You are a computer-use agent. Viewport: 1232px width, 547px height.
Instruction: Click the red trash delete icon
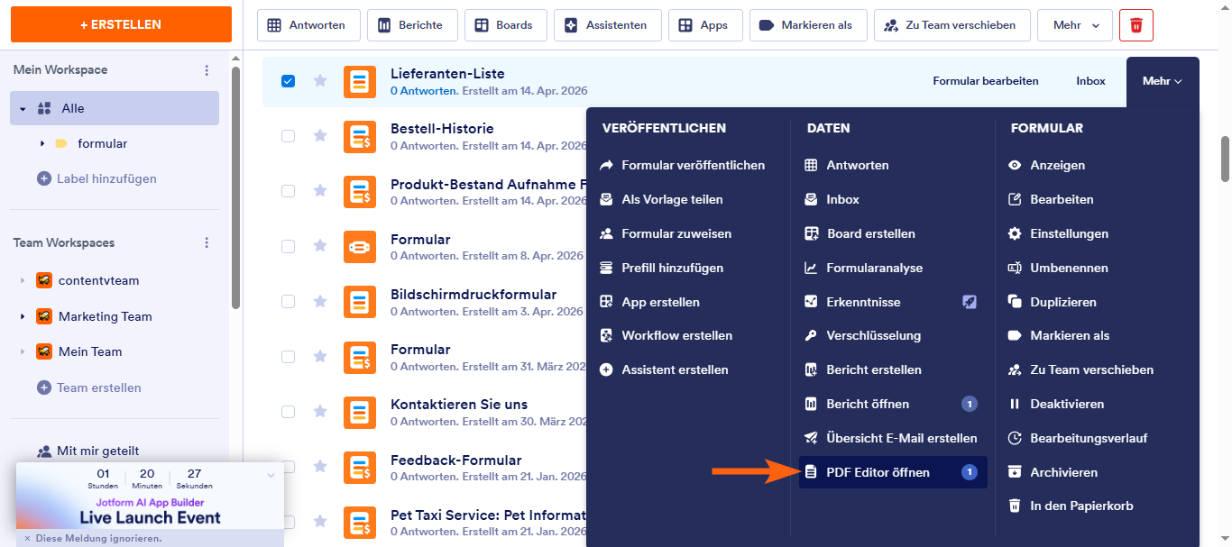(x=1136, y=25)
